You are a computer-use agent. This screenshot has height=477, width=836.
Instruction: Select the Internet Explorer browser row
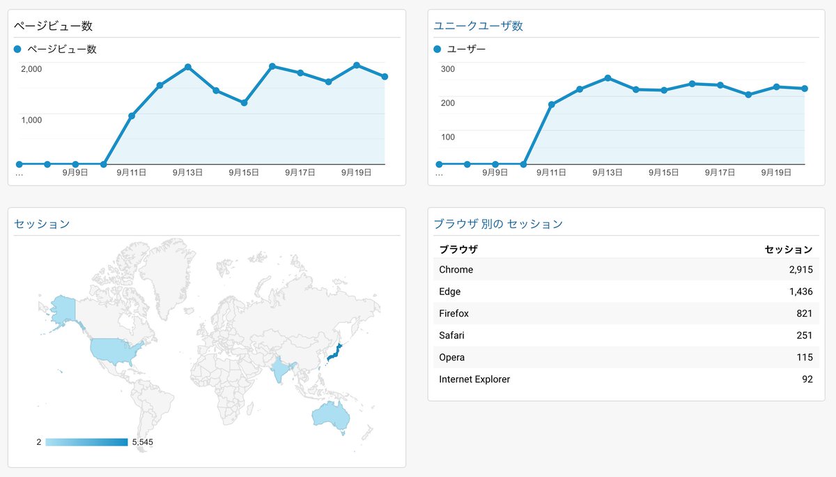pos(626,379)
